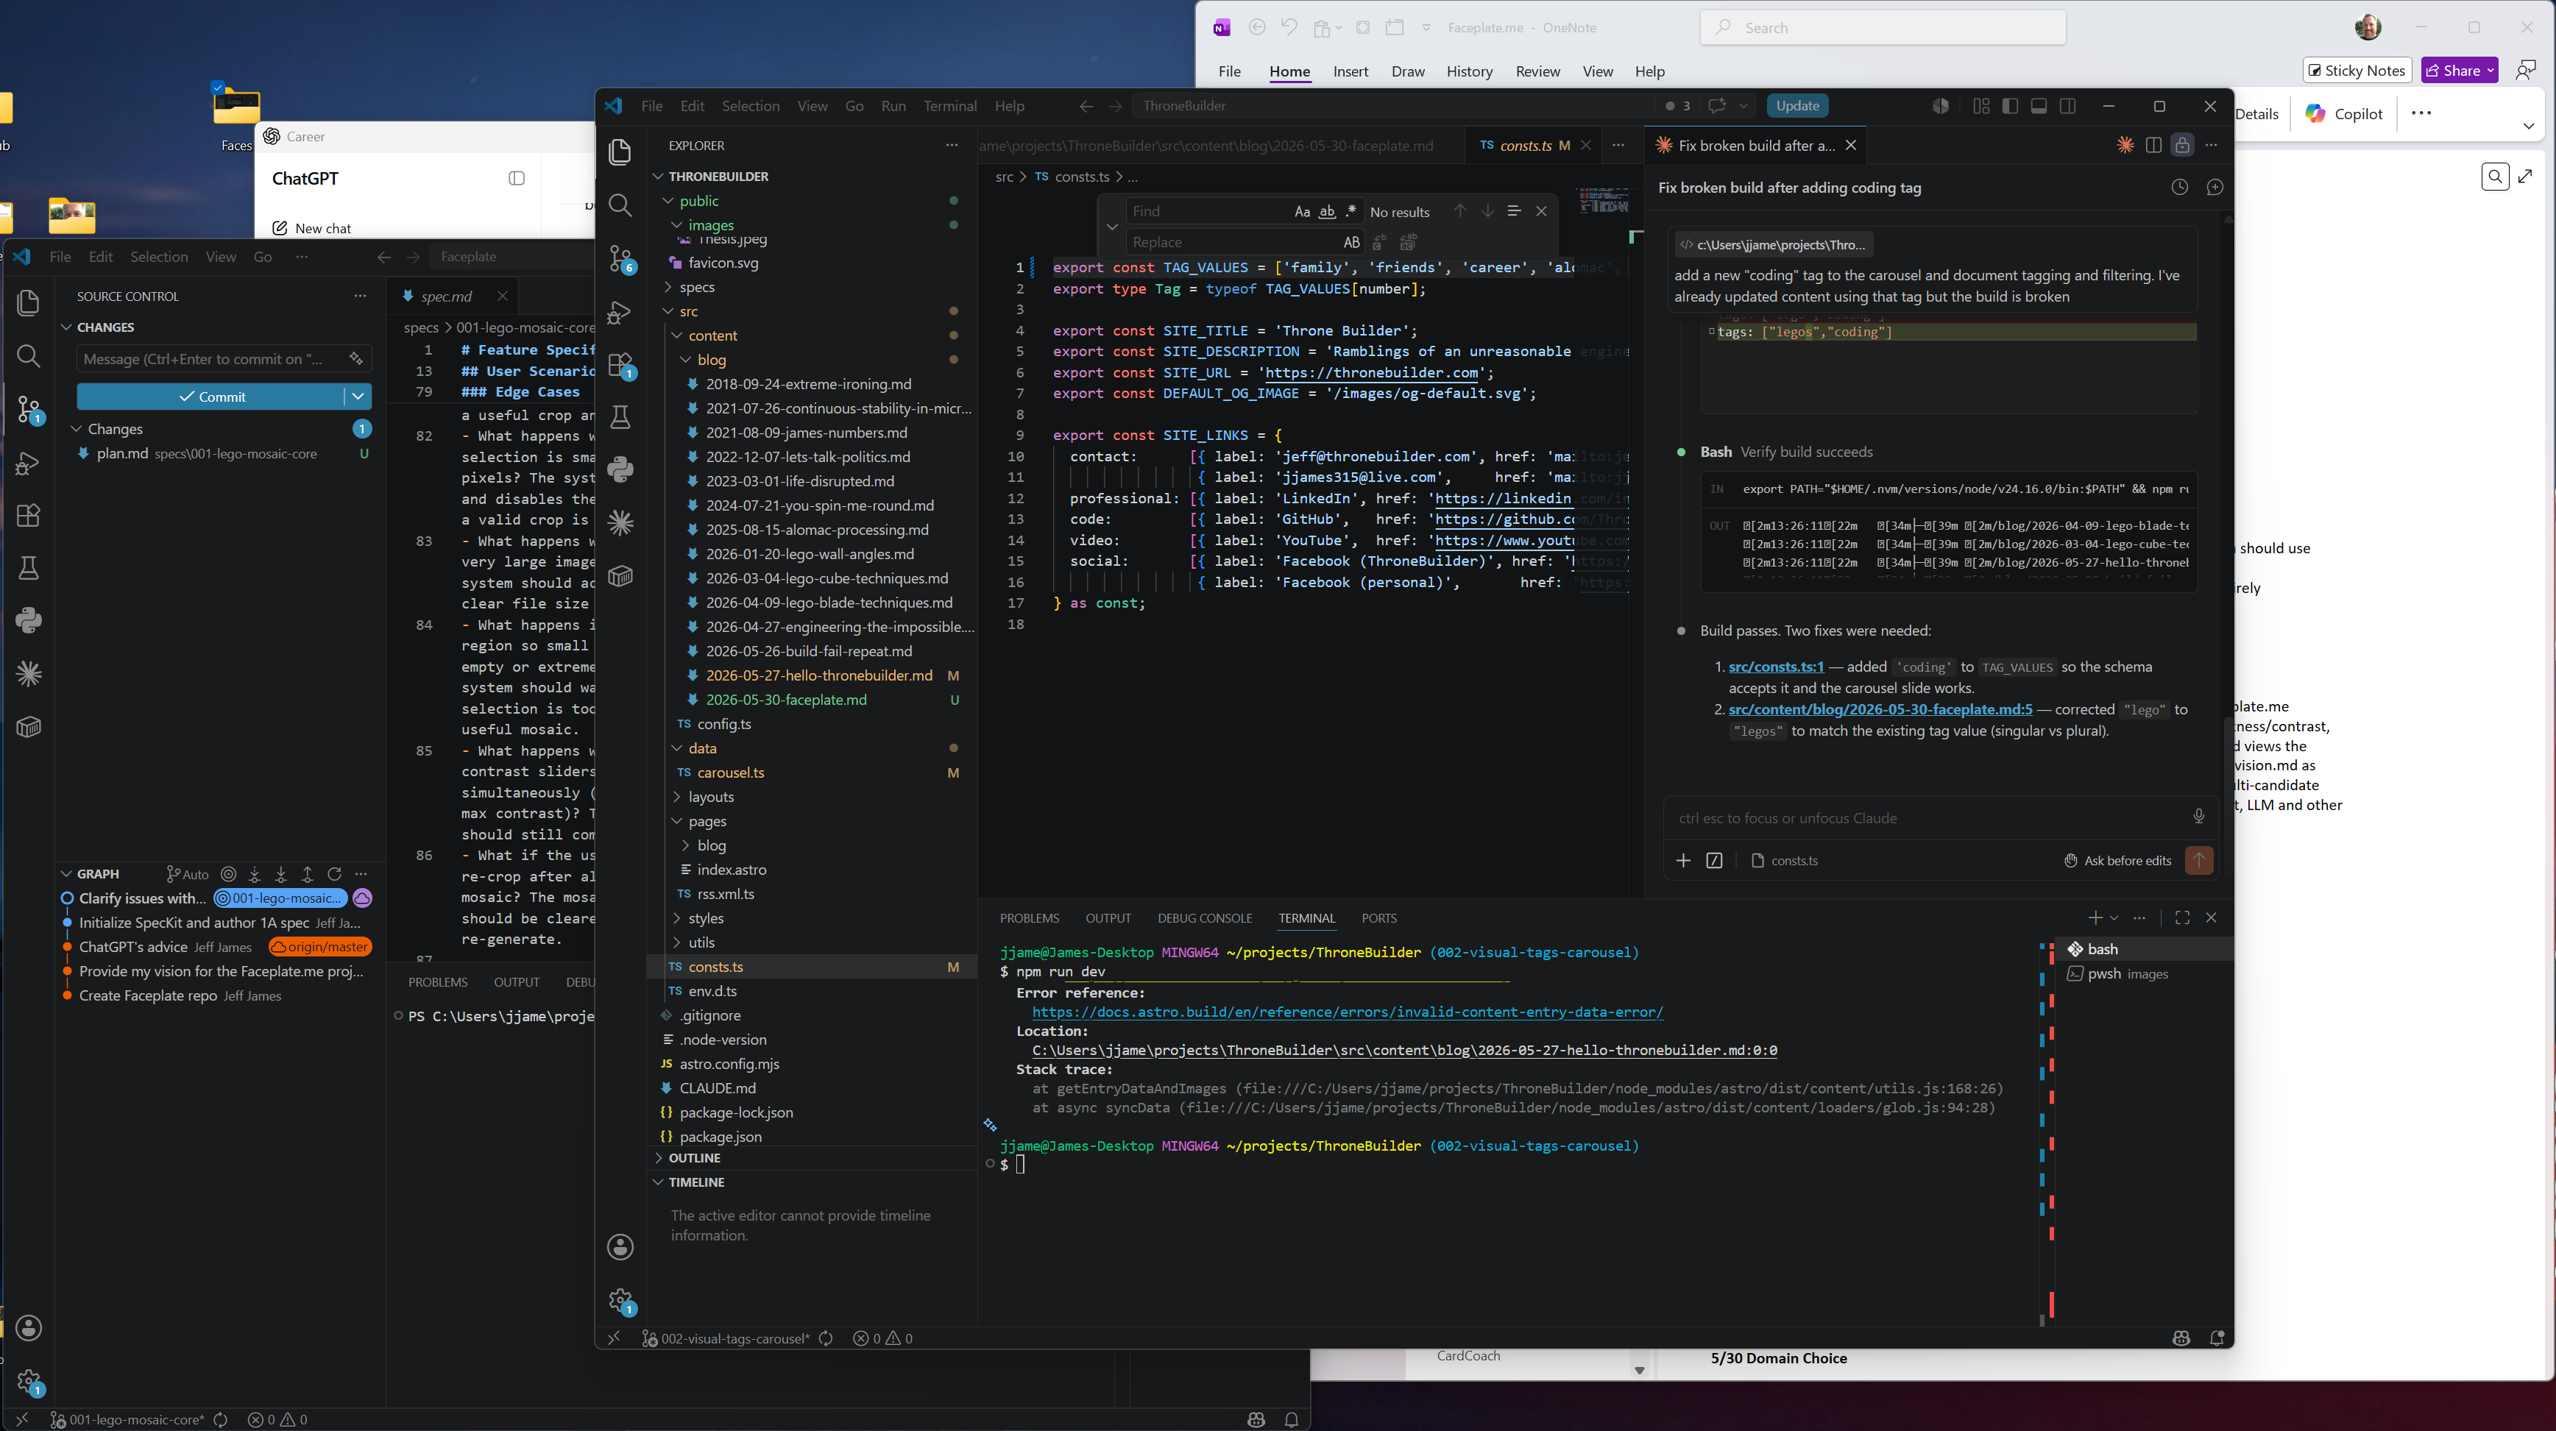Start new Claude conversation plus-bubble icon

(x=2215, y=188)
